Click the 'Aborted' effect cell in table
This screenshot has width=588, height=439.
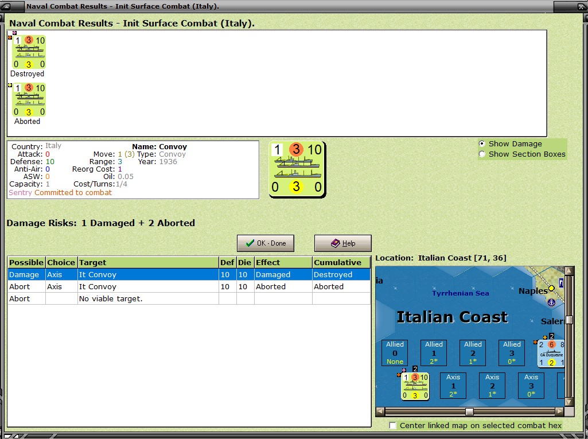[x=283, y=287]
